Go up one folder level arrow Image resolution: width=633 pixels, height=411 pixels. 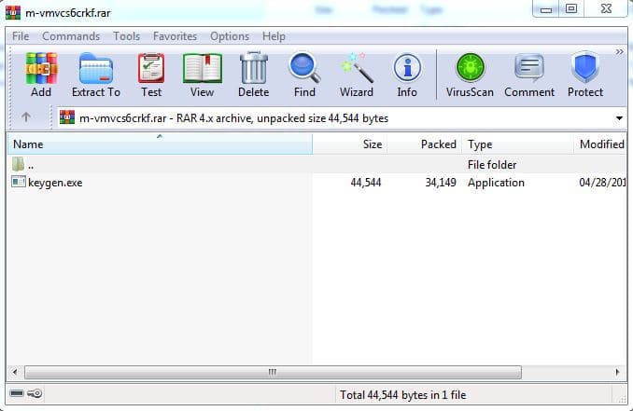[26, 118]
